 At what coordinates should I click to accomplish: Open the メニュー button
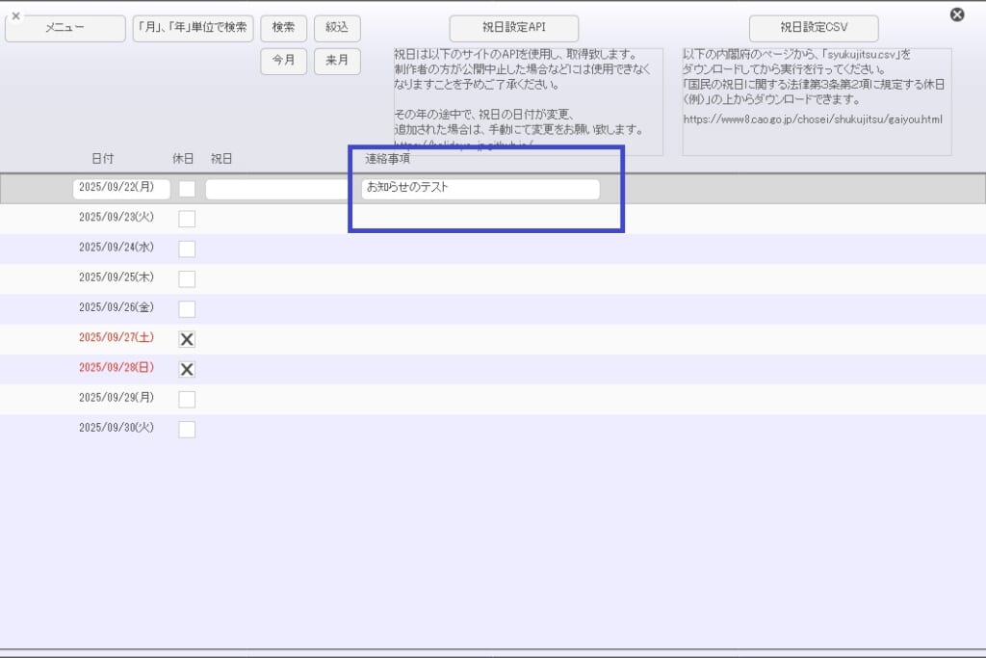(65, 29)
